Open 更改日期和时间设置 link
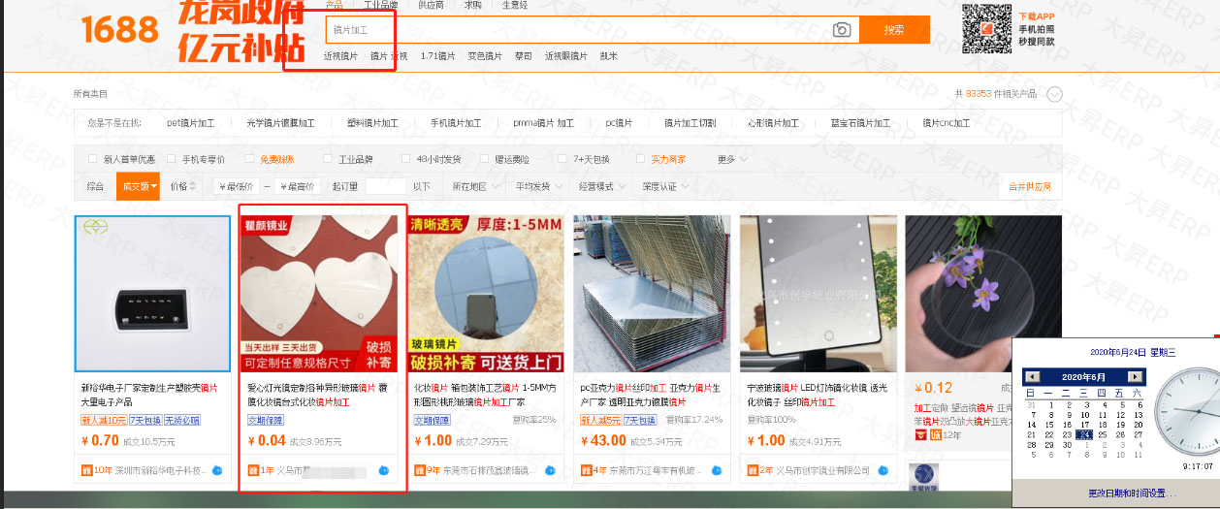Image resolution: width=1220 pixels, height=509 pixels. (x=1132, y=493)
